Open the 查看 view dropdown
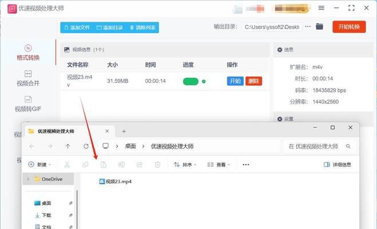Screen dimensions: 377x229 (x=219, y=165)
